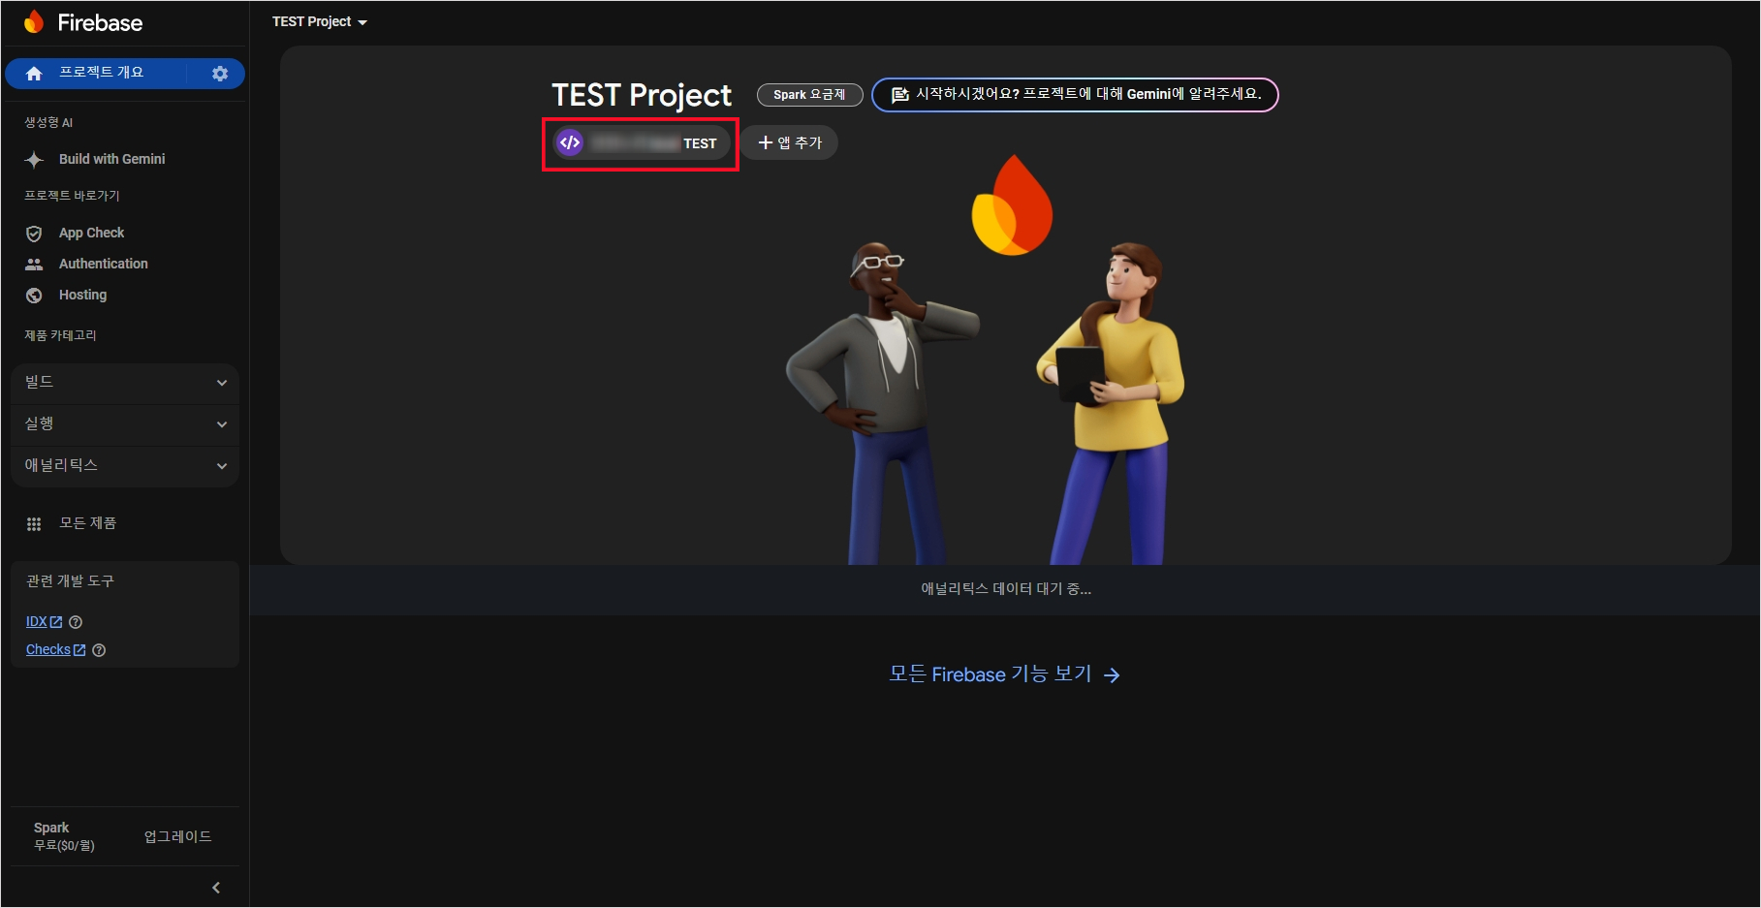Click the web app code icon
Image resolution: width=1761 pixels, height=908 pixels.
570,142
